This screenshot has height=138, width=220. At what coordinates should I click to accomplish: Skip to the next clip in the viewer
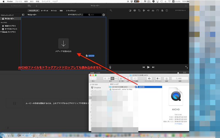153,67
